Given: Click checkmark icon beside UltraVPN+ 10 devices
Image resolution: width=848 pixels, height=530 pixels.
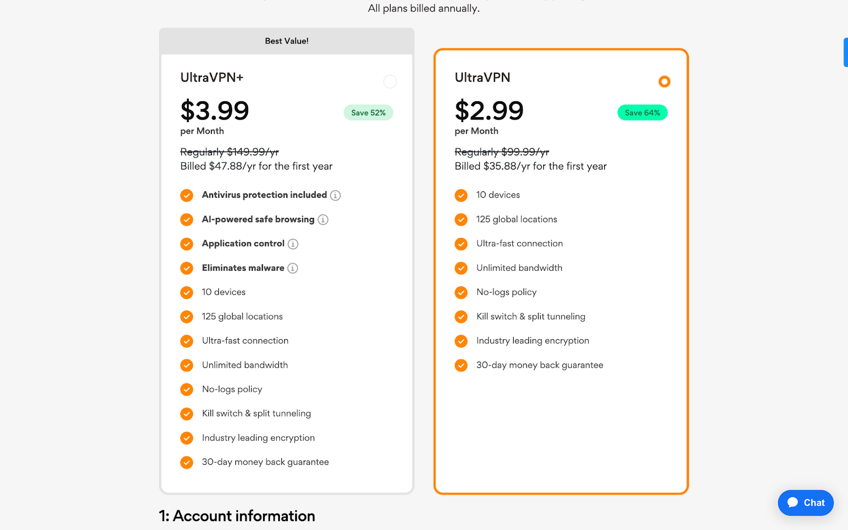Looking at the screenshot, I should pyautogui.click(x=187, y=293).
